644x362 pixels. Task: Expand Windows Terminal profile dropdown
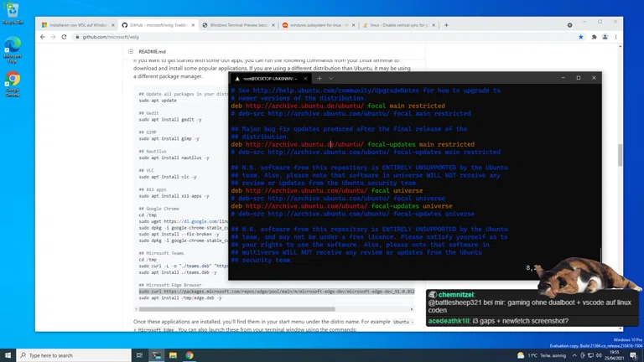(330, 79)
